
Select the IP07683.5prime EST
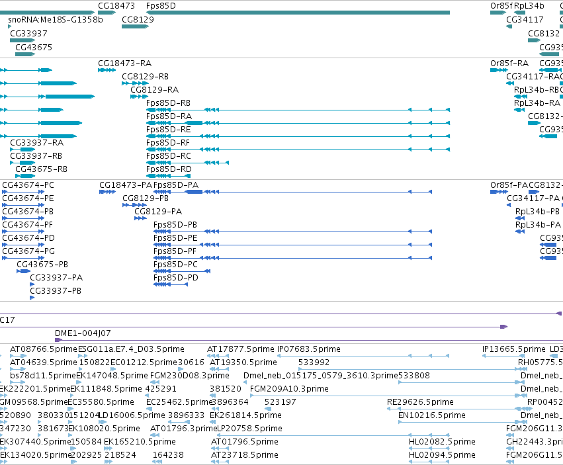[x=363, y=356]
